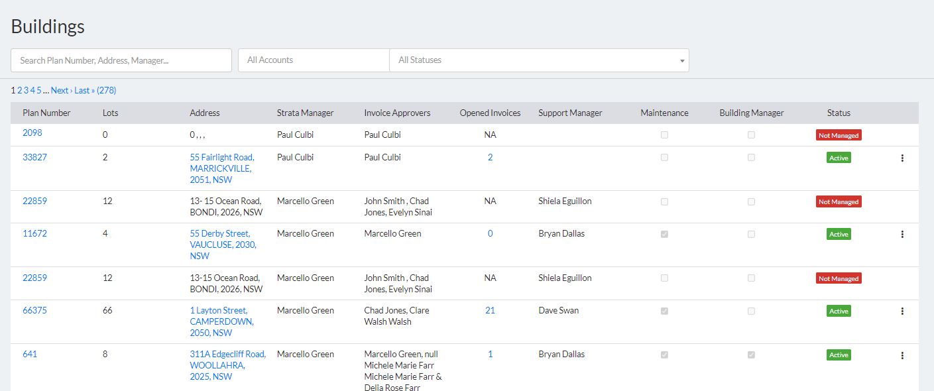Screen dimensions: 934x391
Task: Uncheck Building Manager for plan 641
Action: pyautogui.click(x=751, y=355)
